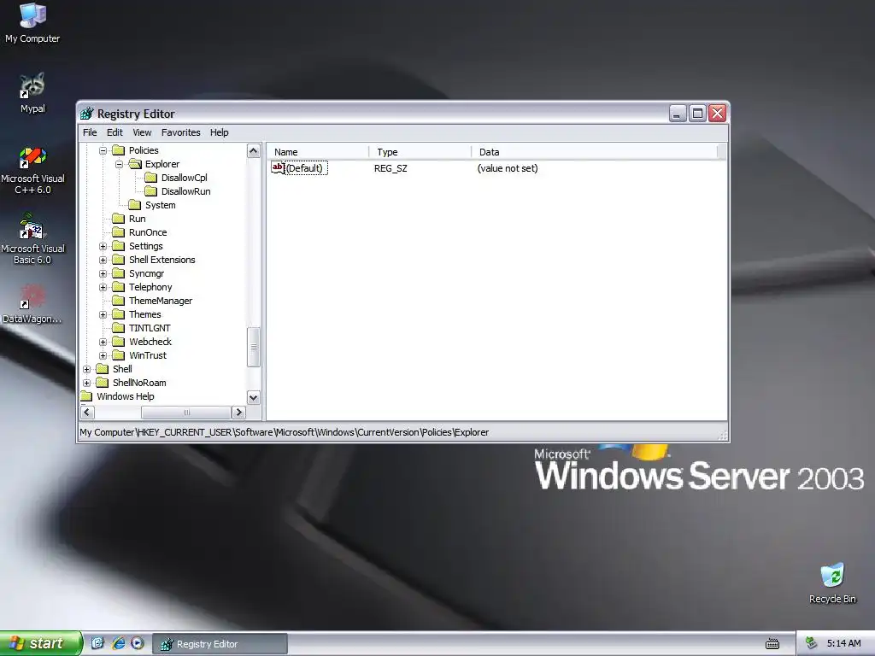This screenshot has height=656, width=875.
Task: Select Microsoft Visual Basic 6.0 desktop icon
Action: click(x=32, y=240)
